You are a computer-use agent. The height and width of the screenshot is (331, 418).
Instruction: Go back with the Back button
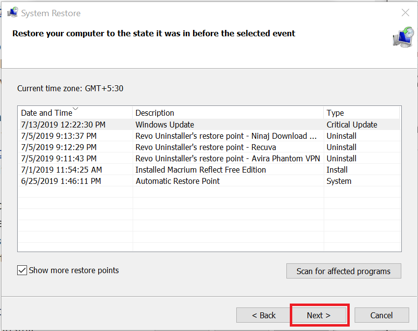pos(264,315)
